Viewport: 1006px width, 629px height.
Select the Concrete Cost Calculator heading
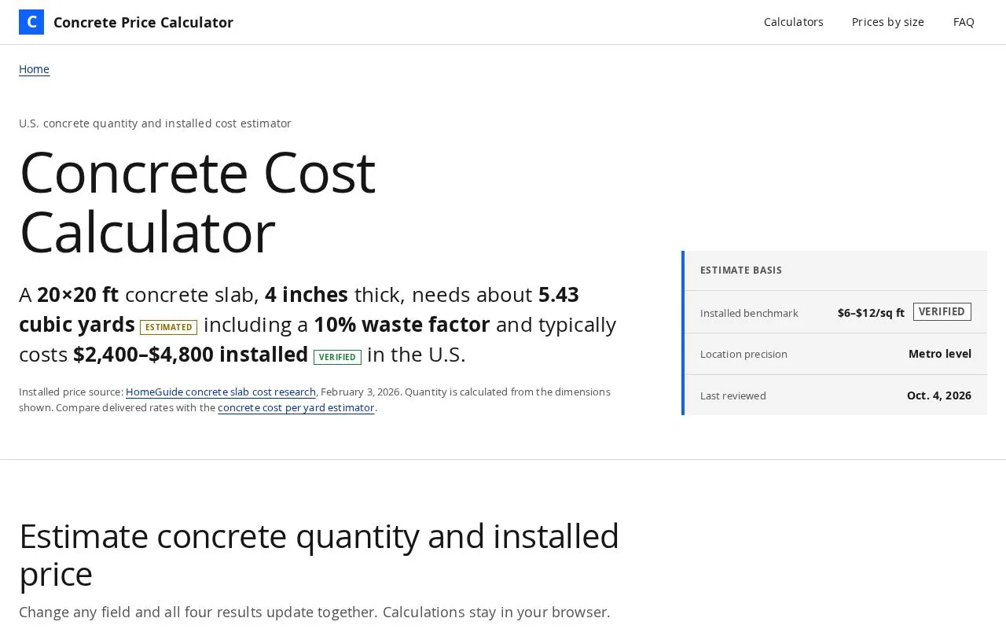(x=197, y=202)
